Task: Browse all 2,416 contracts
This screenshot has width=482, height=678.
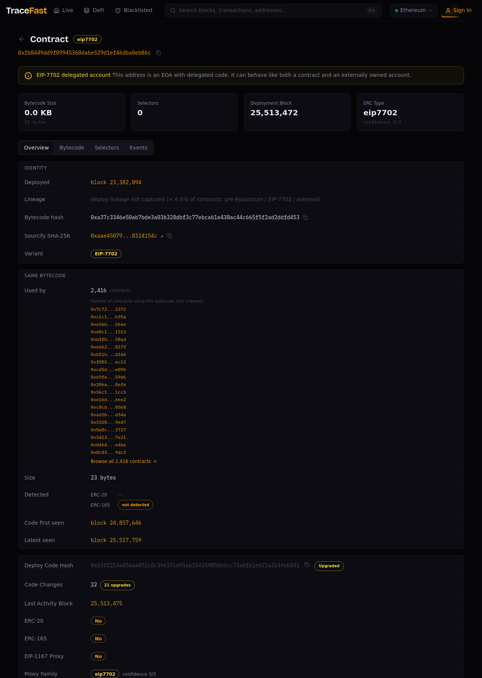Action: (124, 461)
